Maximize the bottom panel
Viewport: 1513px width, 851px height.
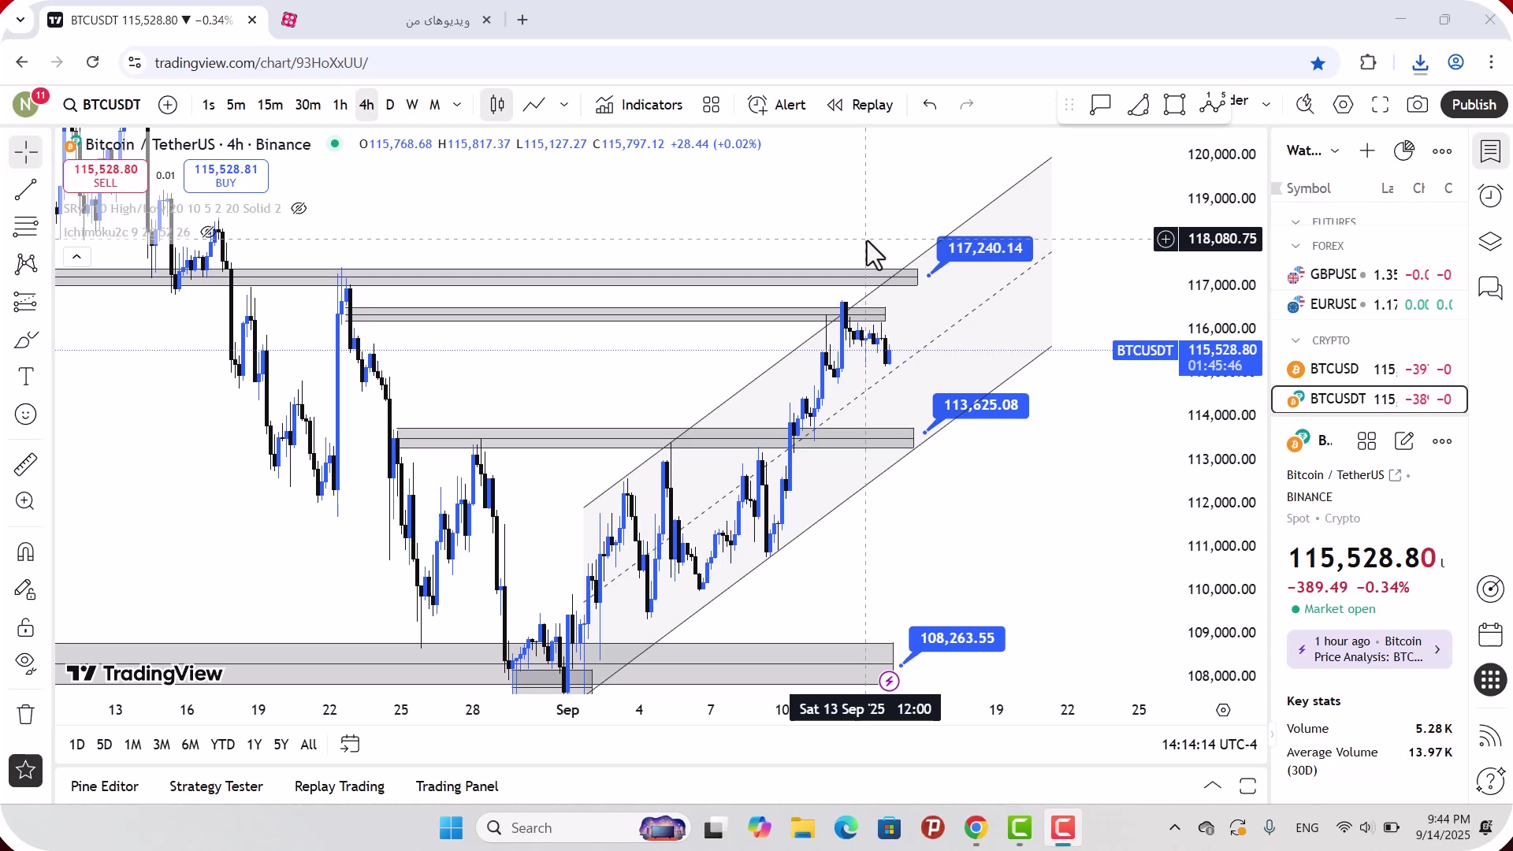coord(1248,786)
